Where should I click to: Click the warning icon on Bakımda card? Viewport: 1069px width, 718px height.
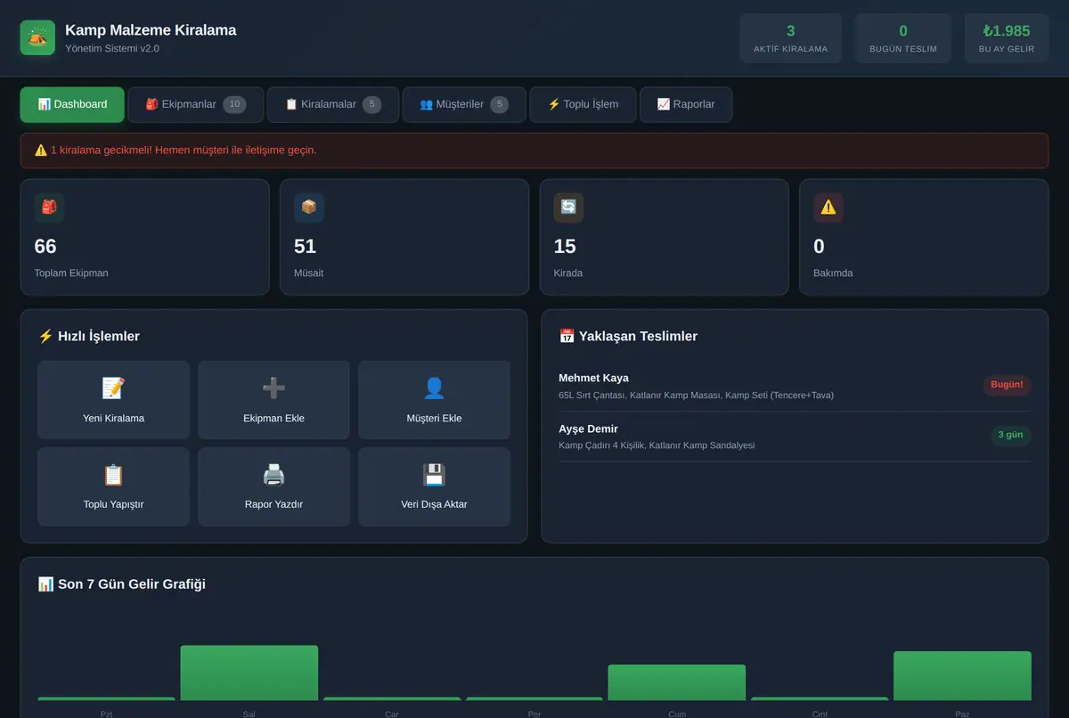point(828,208)
